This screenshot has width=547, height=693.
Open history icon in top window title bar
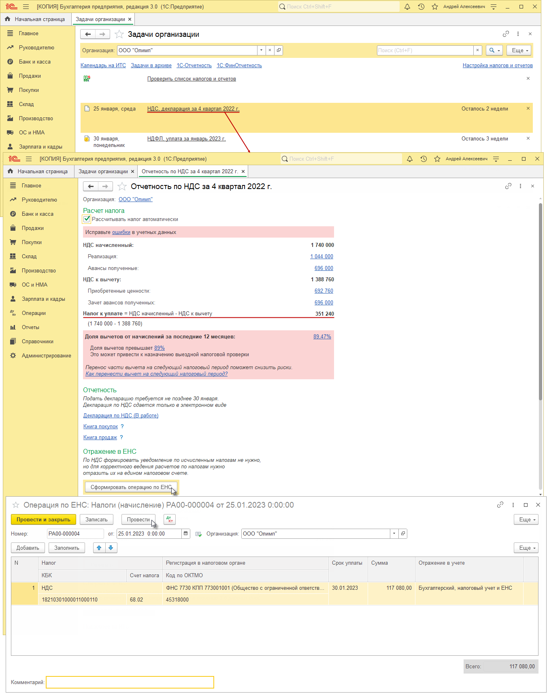421,6
